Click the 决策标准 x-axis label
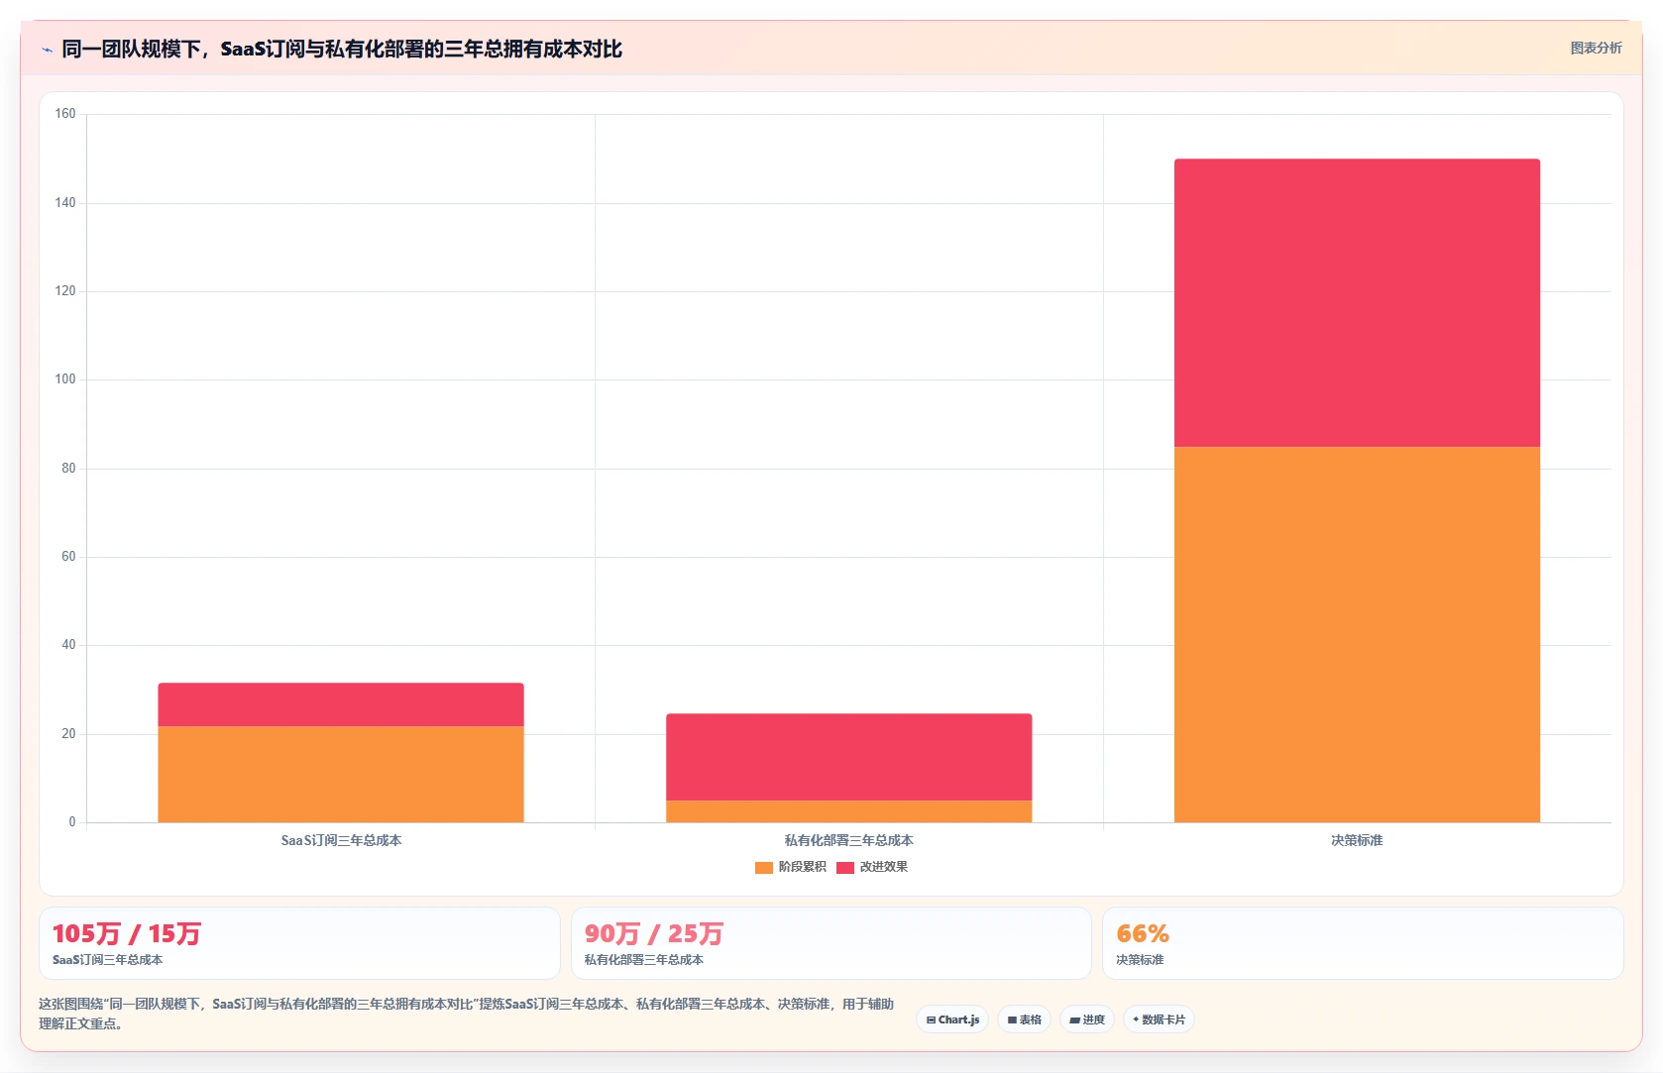1663x1073 pixels. point(1357,840)
